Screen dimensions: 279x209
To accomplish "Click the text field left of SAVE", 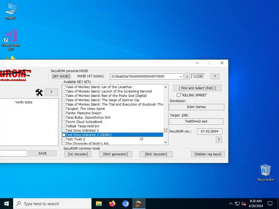I will (x=14, y=153).
